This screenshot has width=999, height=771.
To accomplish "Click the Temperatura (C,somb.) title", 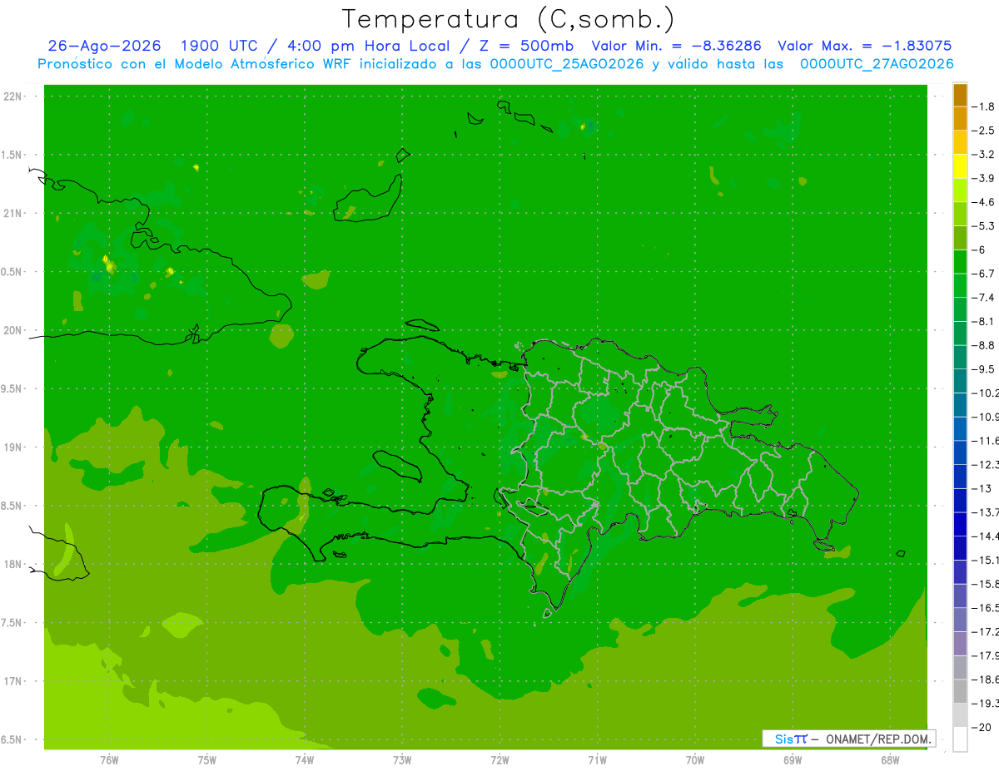I will coord(509,19).
